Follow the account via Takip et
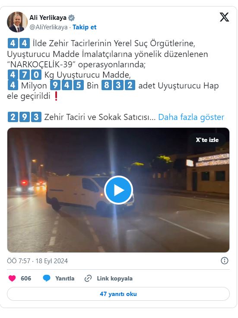This screenshot has width=238, height=318. coord(85,27)
